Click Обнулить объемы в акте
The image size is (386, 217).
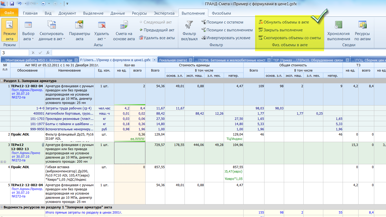click(x=284, y=22)
